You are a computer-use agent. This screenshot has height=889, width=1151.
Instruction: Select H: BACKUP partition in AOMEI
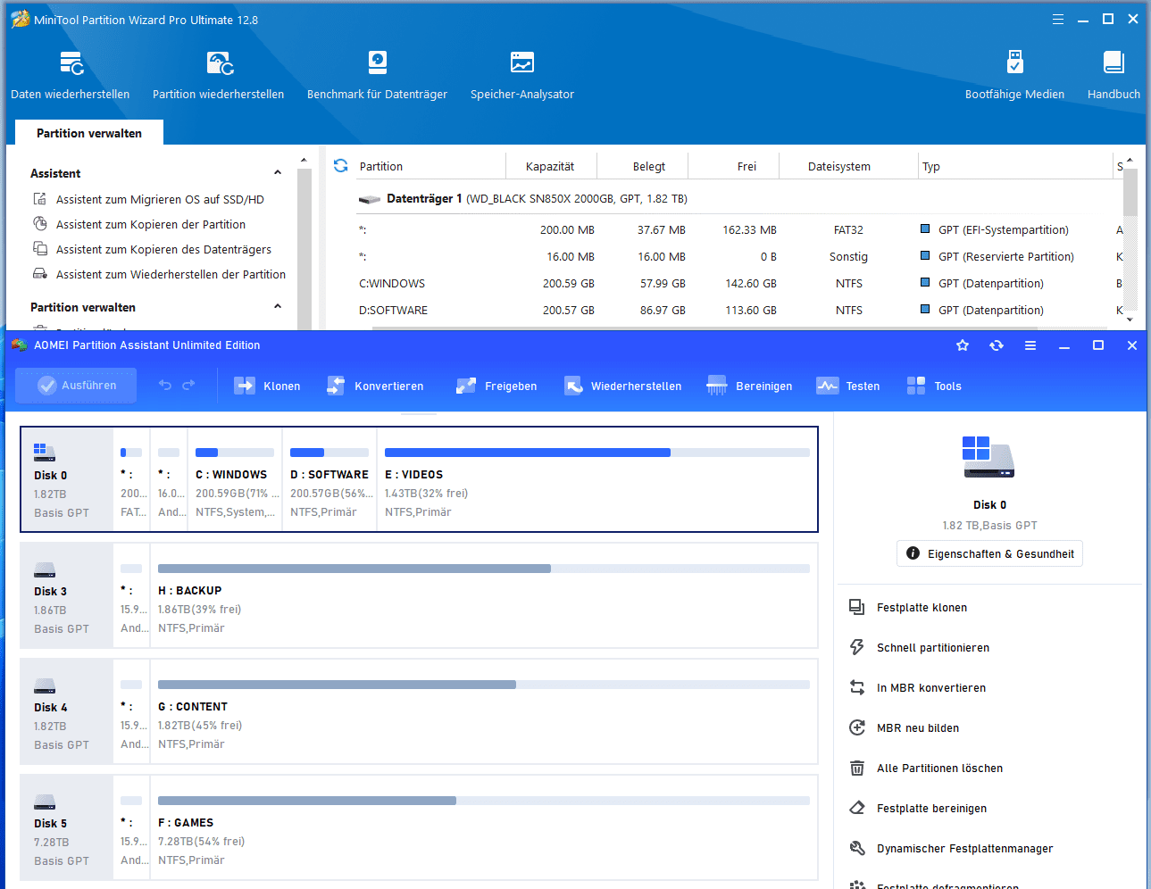coord(483,595)
